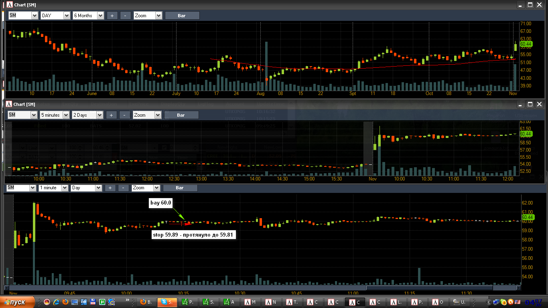548x308 pixels.
Task: Switch to the 'L.' taskbar window
Action: [x=396, y=302]
